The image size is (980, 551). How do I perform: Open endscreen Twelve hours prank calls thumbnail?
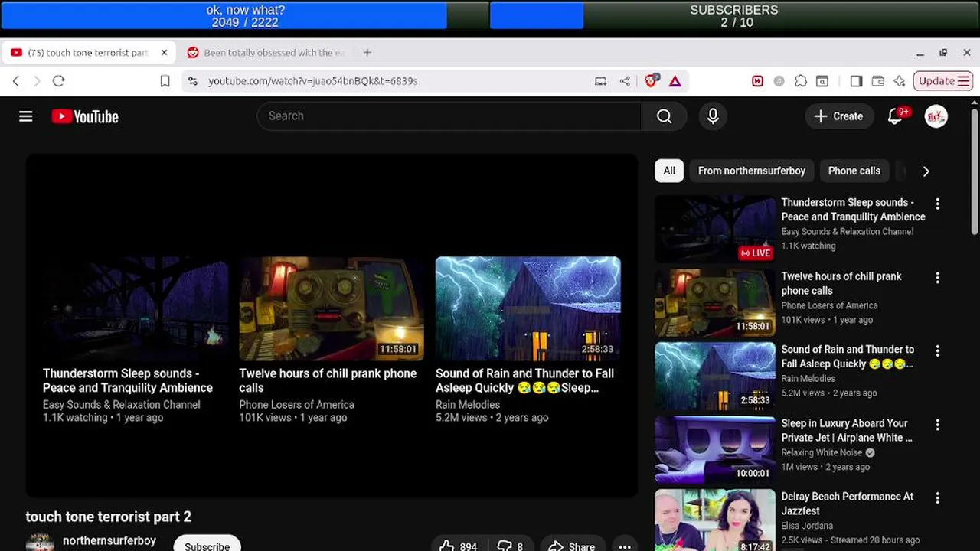tap(332, 308)
